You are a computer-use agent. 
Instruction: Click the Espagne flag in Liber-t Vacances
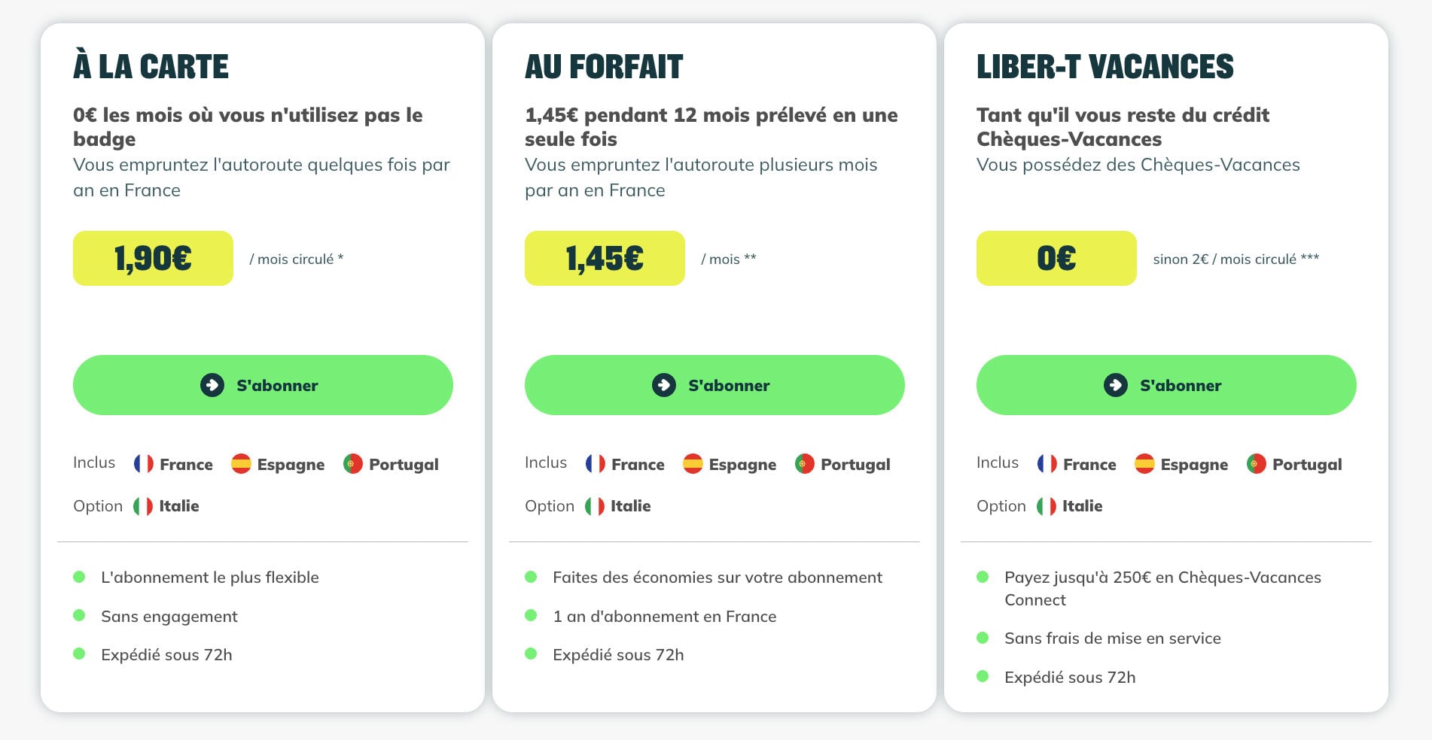pos(1144,464)
